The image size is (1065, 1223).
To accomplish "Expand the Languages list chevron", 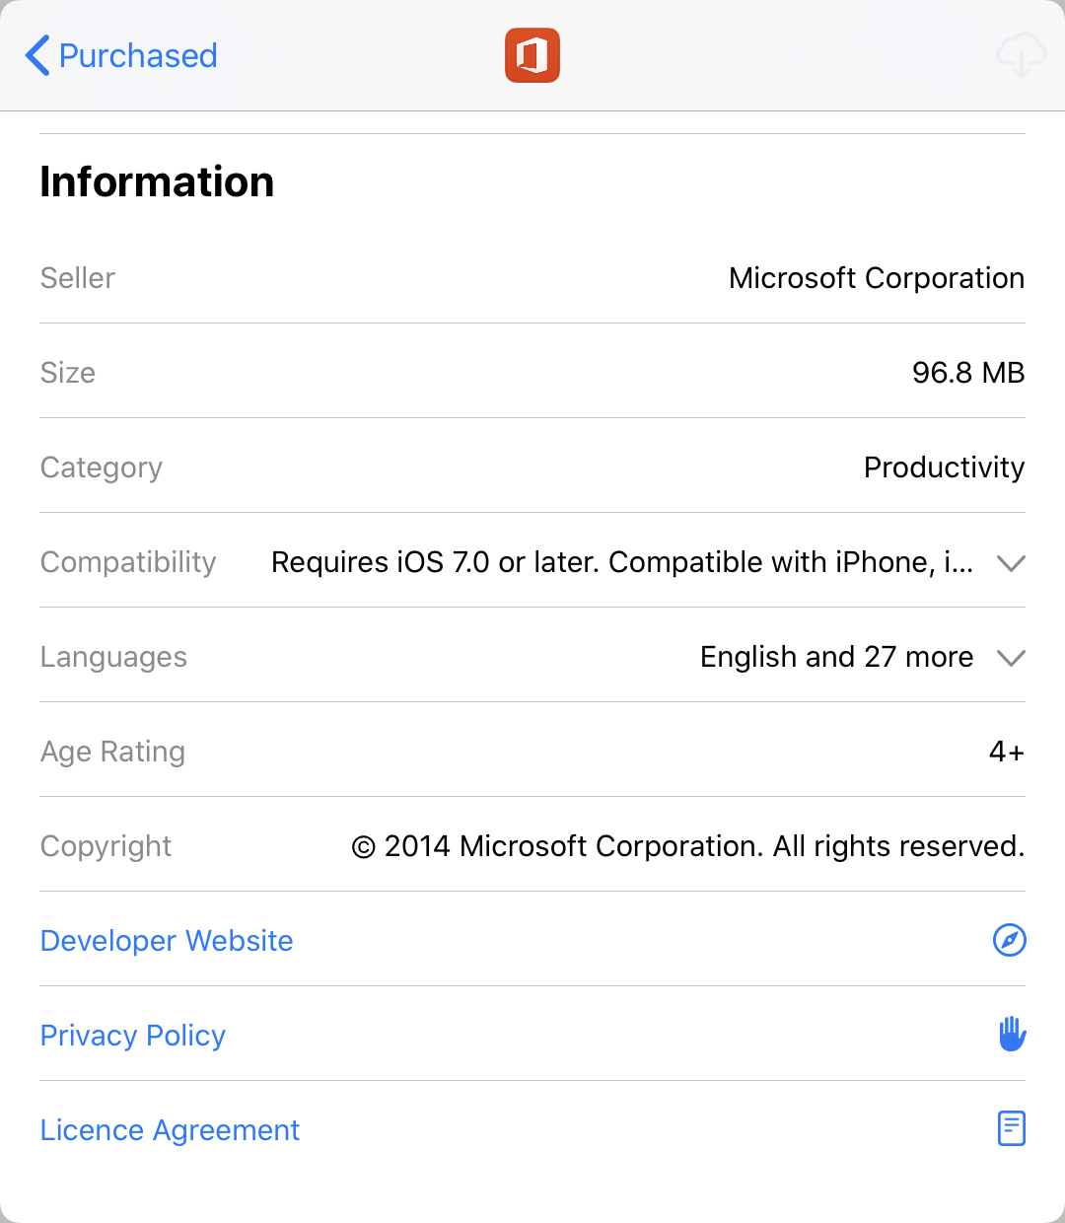I will tap(1012, 658).
